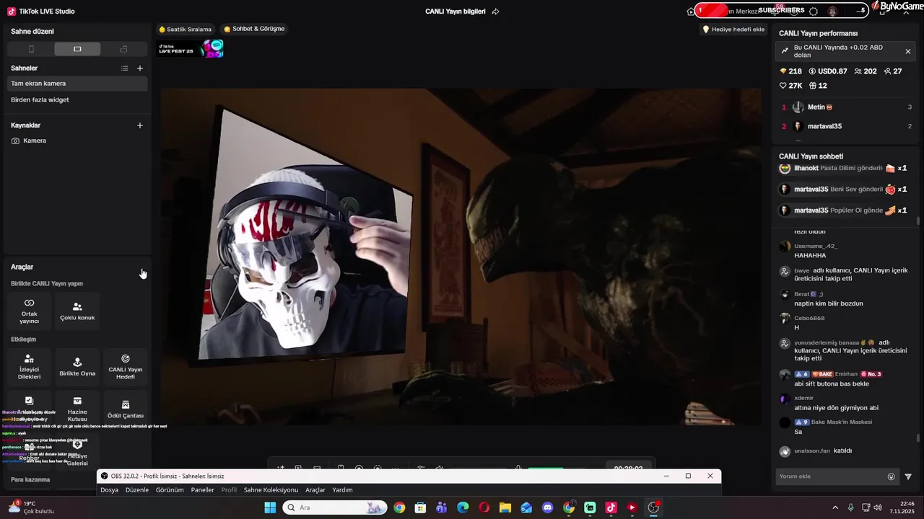Image resolution: width=924 pixels, height=519 pixels.
Task: Click the gifts count 12
Action: [818, 86]
